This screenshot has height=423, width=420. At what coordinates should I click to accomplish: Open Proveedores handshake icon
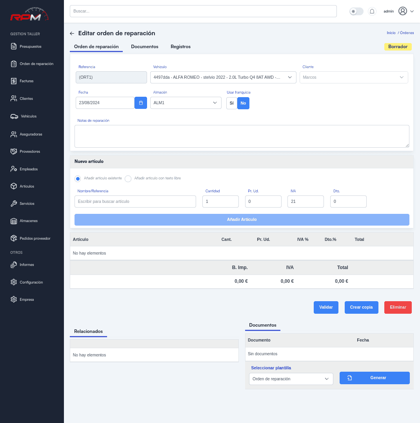pos(13,151)
